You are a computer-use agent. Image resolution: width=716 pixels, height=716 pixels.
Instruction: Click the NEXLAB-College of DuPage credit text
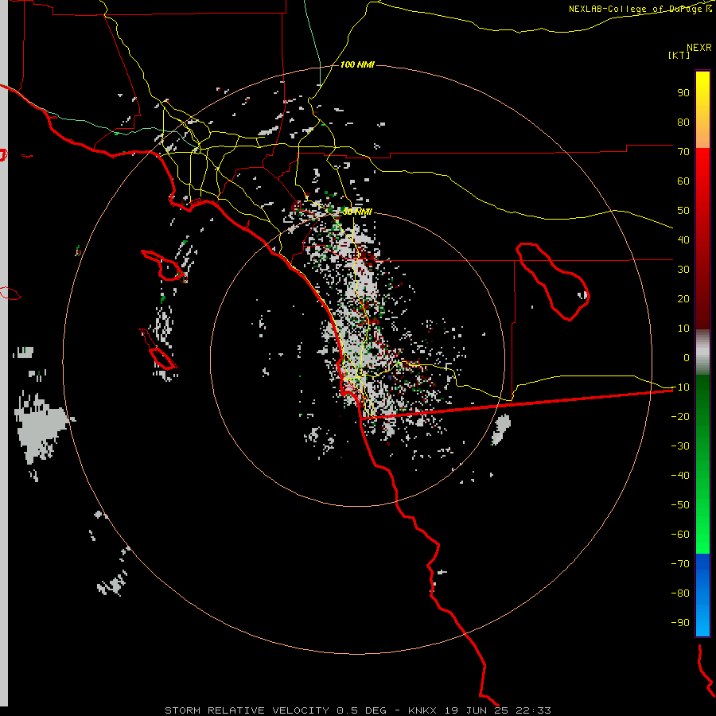[x=640, y=9]
